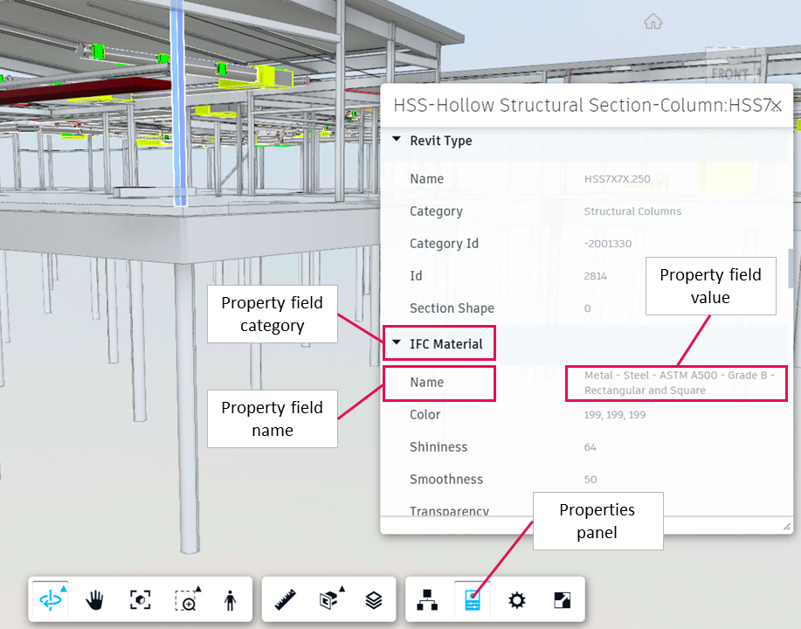
Task: Toggle fullscreen mode
Action: click(x=563, y=599)
